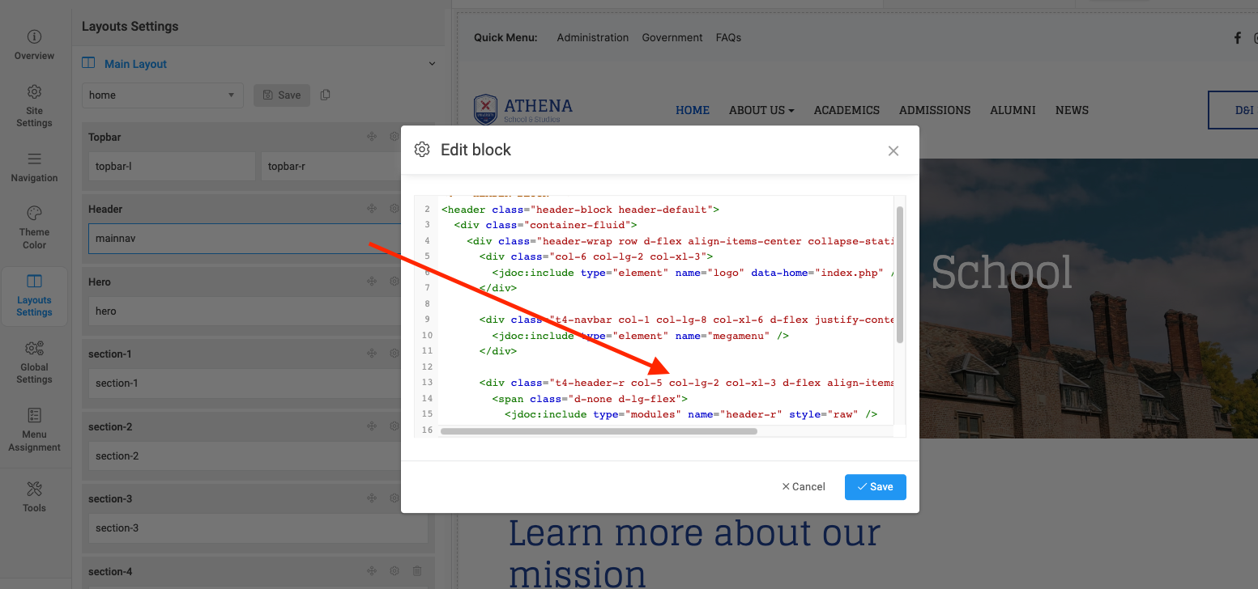This screenshot has height=589, width=1258.
Task: Select the topbar-r position field
Action: pyautogui.click(x=330, y=167)
